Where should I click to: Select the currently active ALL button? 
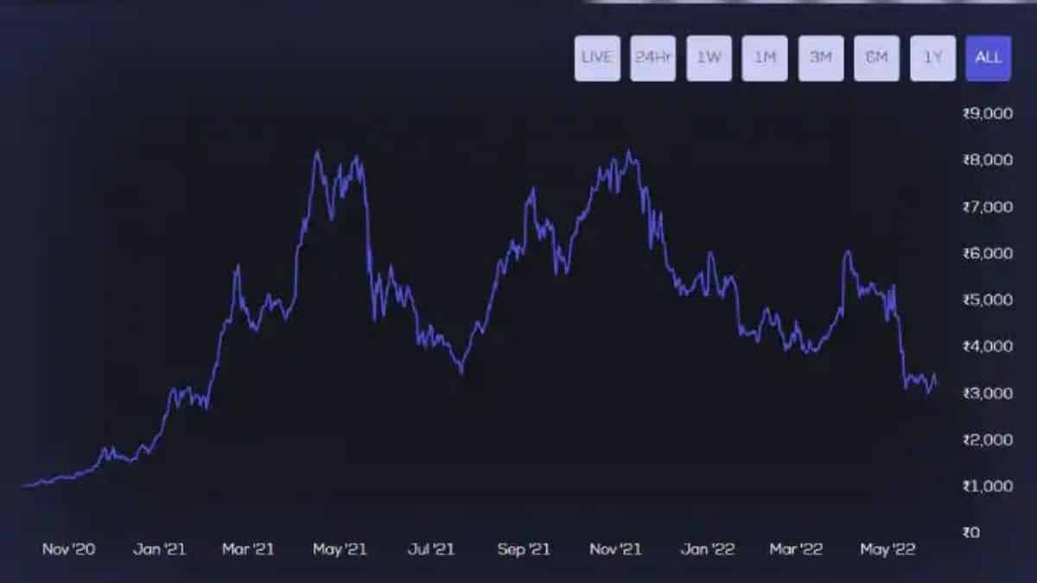[x=988, y=58]
